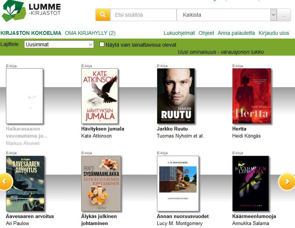Viewport: 295px width, 228px height.
Task: Open Ohjeet help link
Action: (206, 33)
